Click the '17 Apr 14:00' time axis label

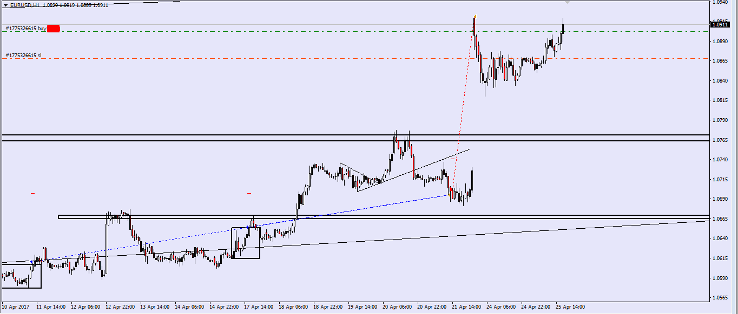(259, 306)
